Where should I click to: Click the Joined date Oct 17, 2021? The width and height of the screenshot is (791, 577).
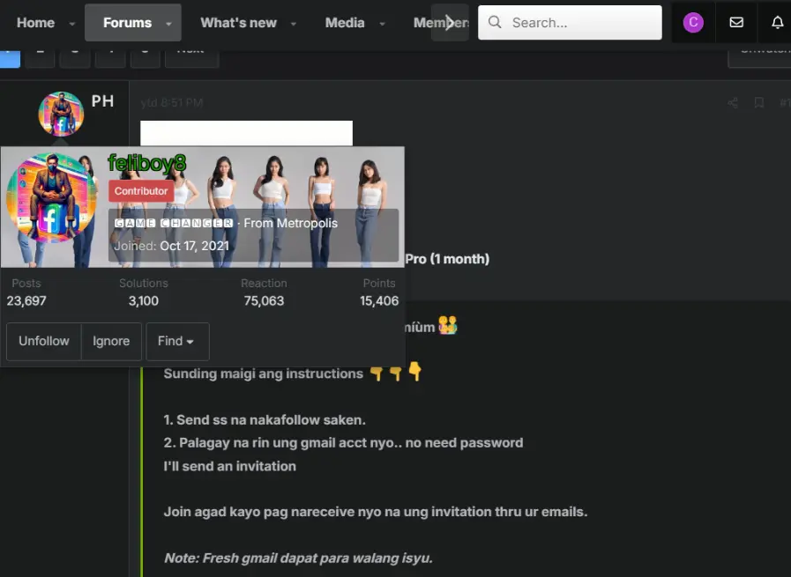coord(194,246)
